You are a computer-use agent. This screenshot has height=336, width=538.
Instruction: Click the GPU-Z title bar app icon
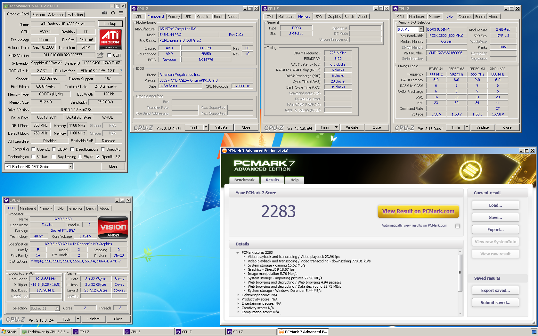click(6, 6)
